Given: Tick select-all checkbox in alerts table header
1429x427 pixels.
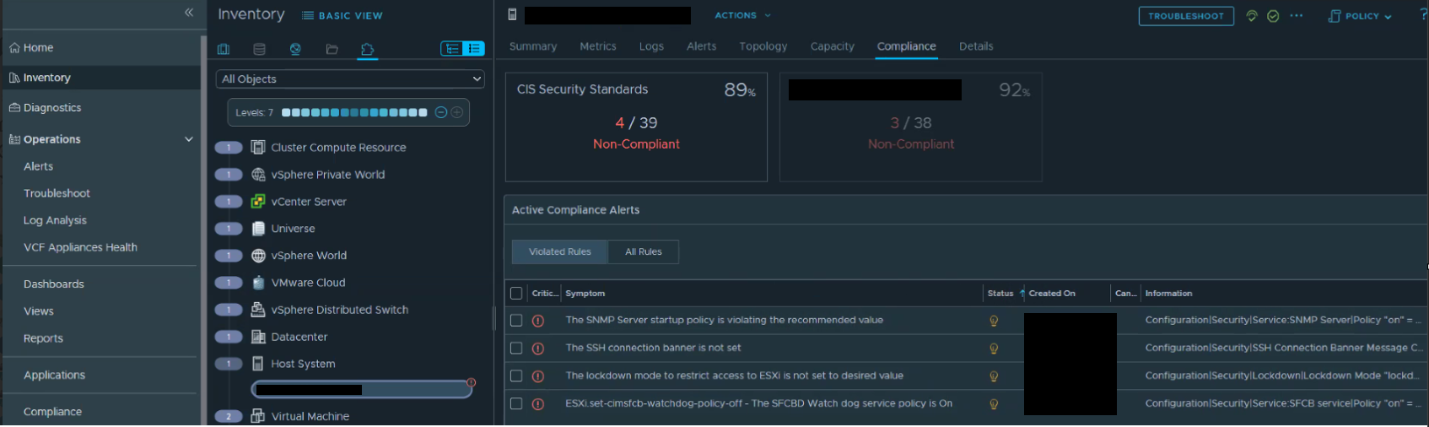Looking at the screenshot, I should point(516,294).
